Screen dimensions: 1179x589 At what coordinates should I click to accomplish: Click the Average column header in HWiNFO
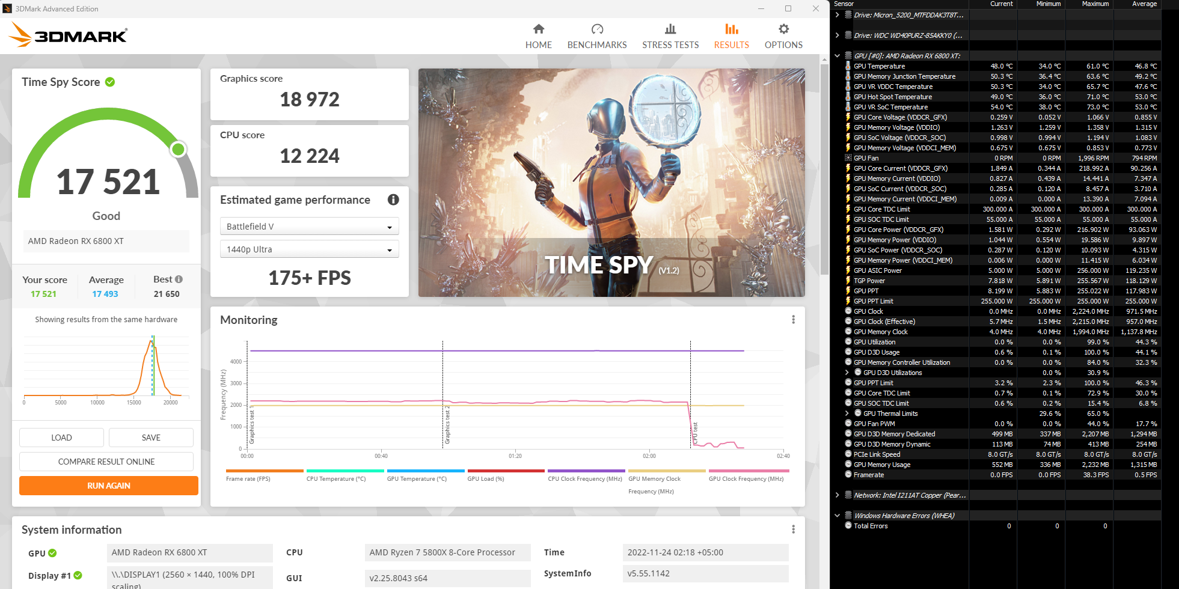(x=1145, y=4)
